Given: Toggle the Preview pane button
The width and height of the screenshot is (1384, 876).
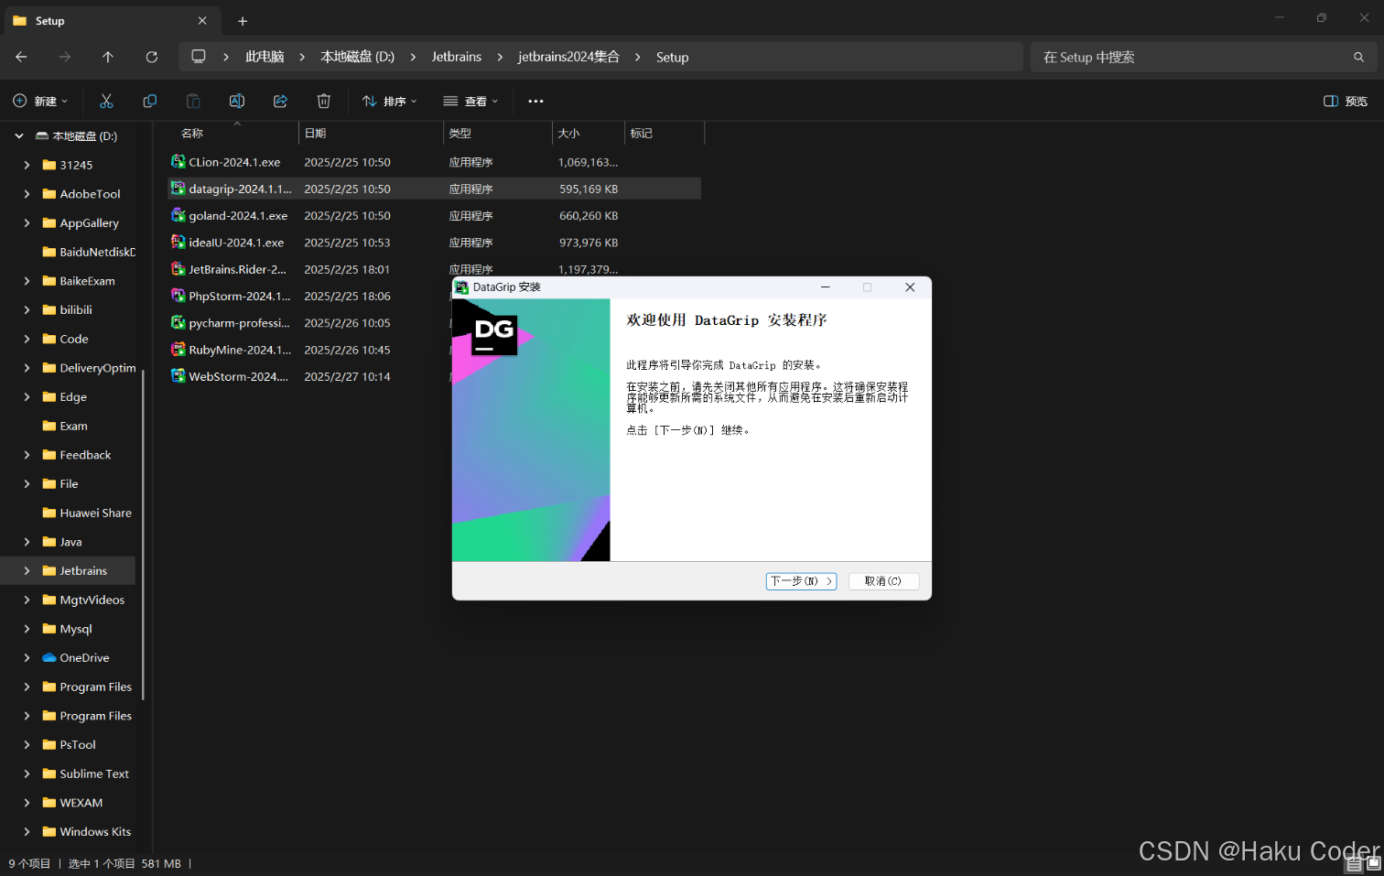Looking at the screenshot, I should (x=1346, y=101).
